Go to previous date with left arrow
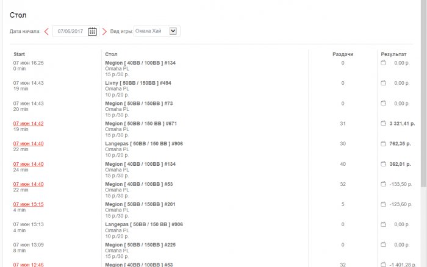Viewport: 427px width, 267px height. click(46, 32)
